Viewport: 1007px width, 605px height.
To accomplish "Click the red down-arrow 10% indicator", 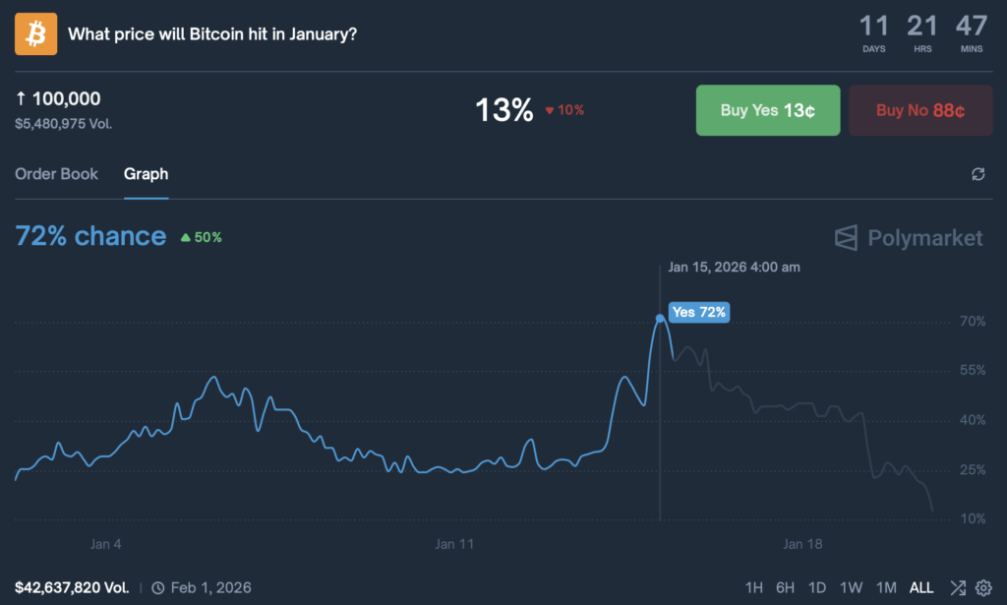I will point(564,110).
